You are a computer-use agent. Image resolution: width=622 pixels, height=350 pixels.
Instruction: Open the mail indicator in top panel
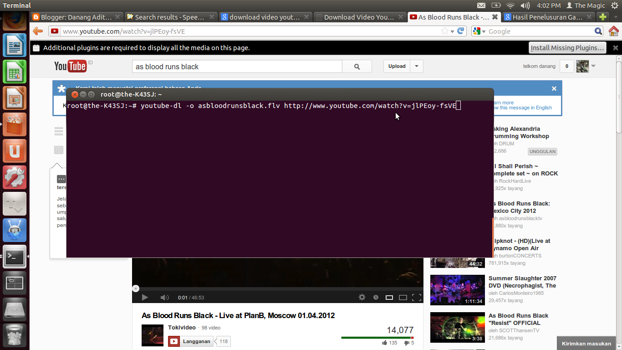click(x=481, y=5)
